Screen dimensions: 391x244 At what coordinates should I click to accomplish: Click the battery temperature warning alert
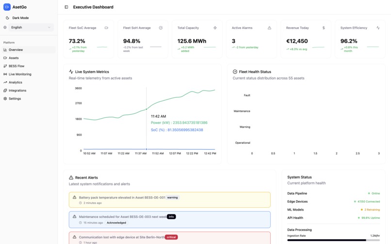[170, 199]
